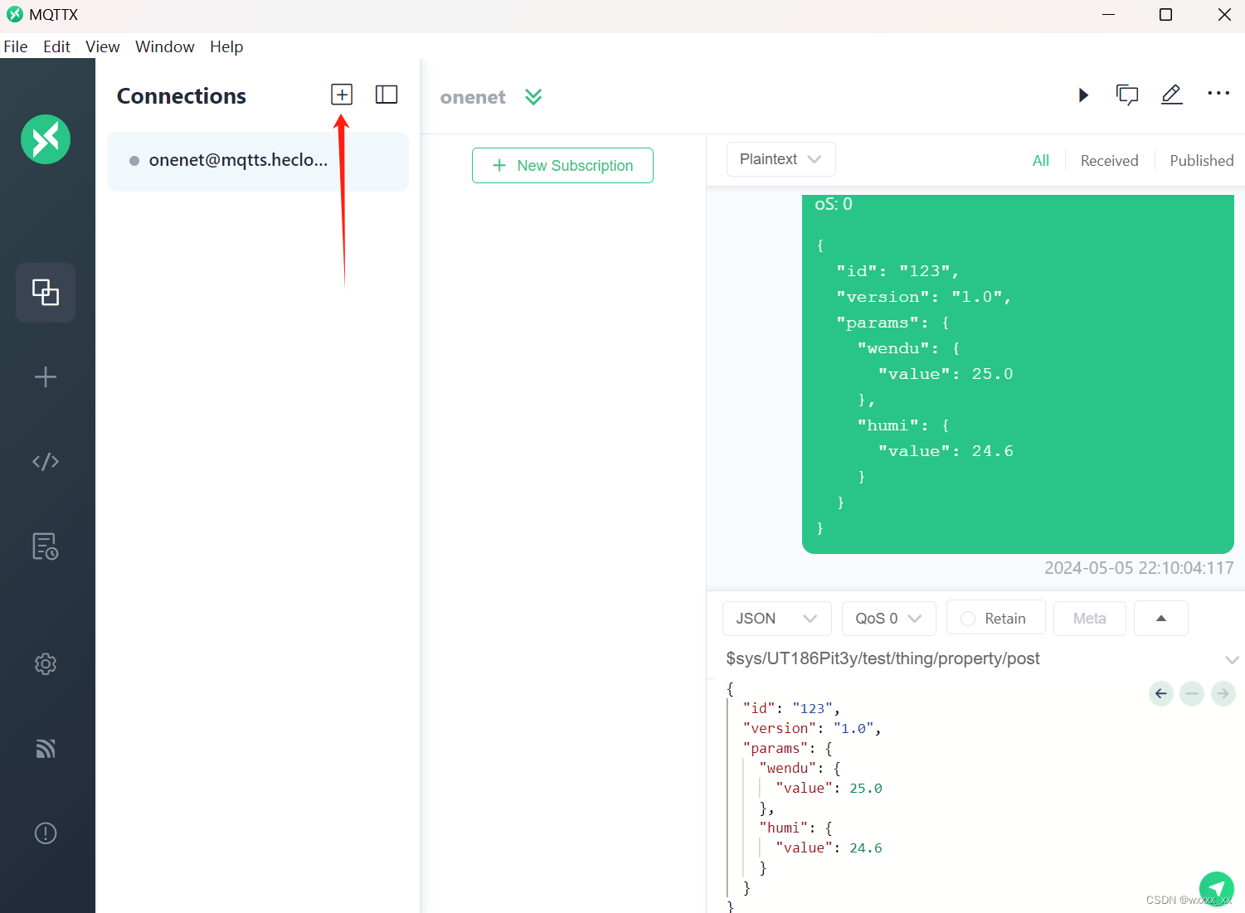Open the Help menu
Screen dimensions: 1245x913
(x=226, y=46)
